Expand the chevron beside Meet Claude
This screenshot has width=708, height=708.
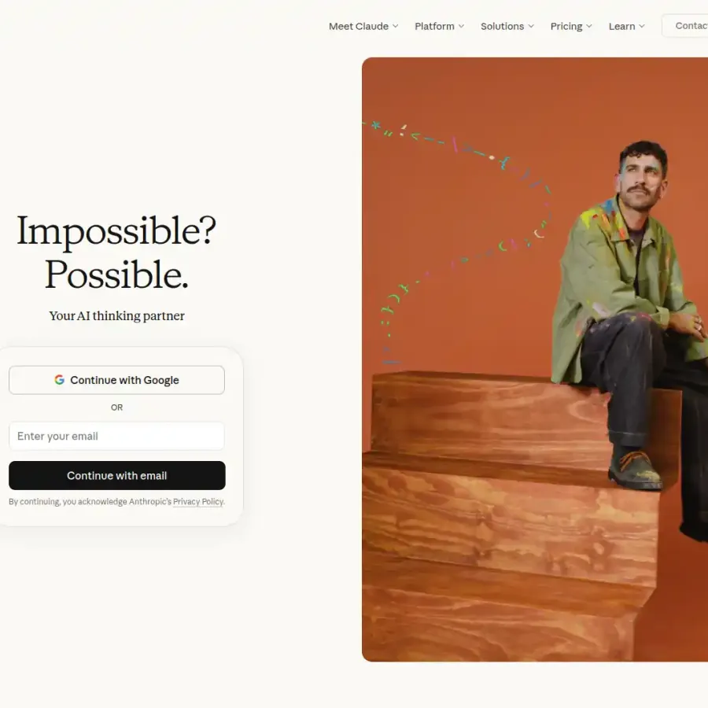tap(395, 26)
